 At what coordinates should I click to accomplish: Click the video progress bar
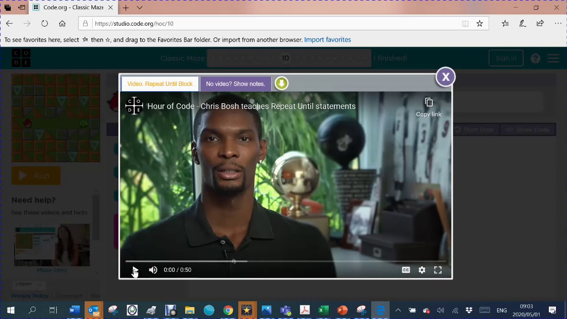tap(285, 261)
